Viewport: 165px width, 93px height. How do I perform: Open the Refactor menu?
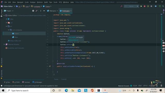coord(40,2)
